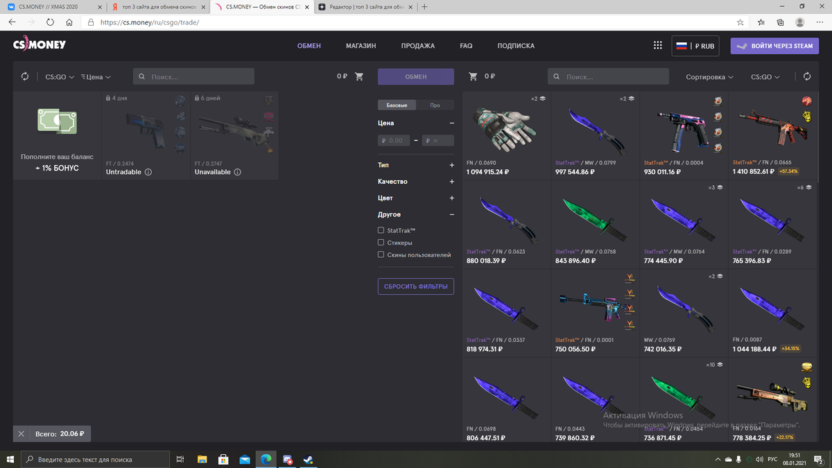Switch filters to Про mode
Screen dimensions: 832x468
[x=435, y=105]
